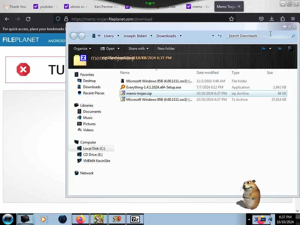Bookmark this page with the star

231,19
